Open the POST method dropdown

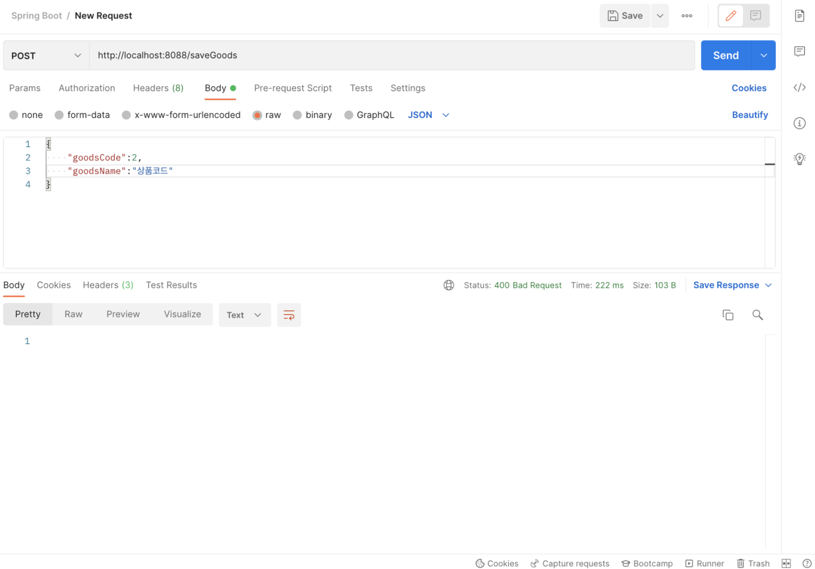tap(46, 55)
